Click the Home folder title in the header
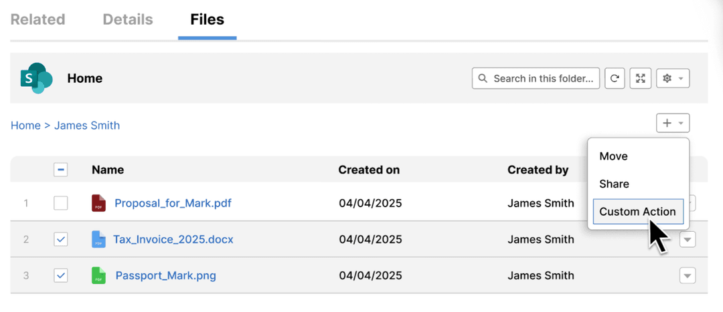The width and height of the screenshot is (723, 312). [x=85, y=78]
